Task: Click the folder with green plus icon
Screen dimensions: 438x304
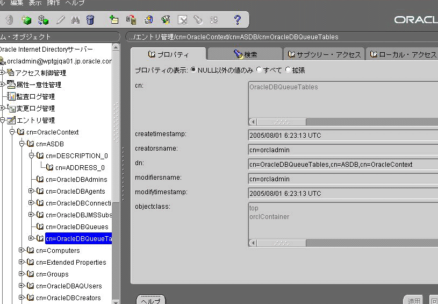Action: pos(114,19)
